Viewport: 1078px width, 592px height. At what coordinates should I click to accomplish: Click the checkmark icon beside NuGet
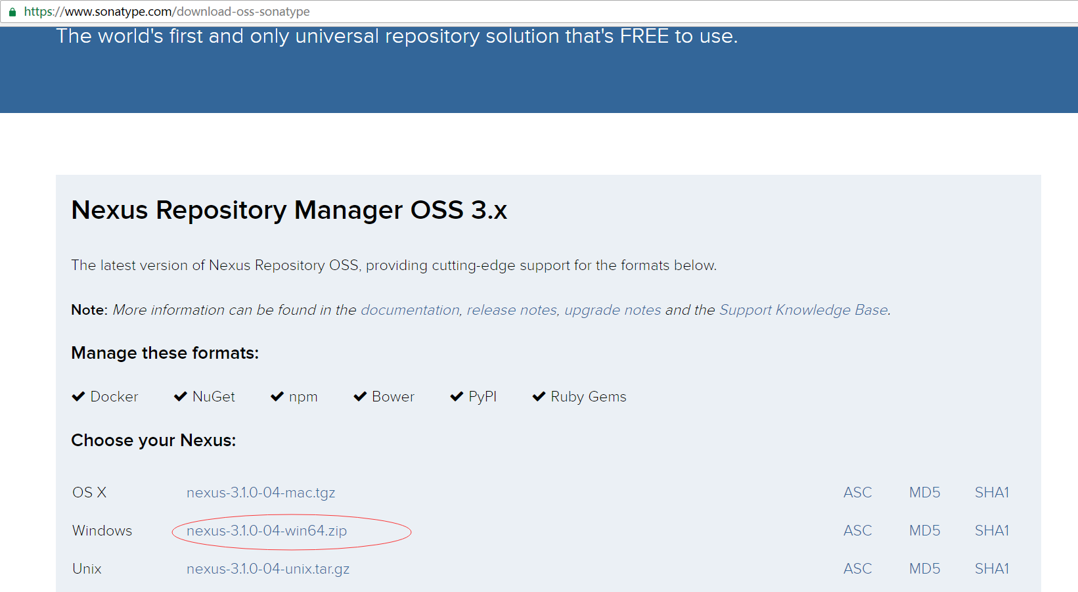[181, 396]
